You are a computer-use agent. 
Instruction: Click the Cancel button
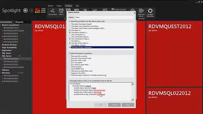(115, 105)
